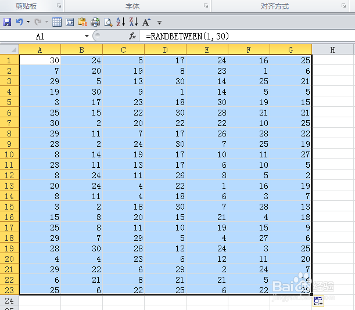This screenshot has width=355, height=310.
Task: Click the Select All corner button
Action: pyautogui.click(x=9, y=49)
